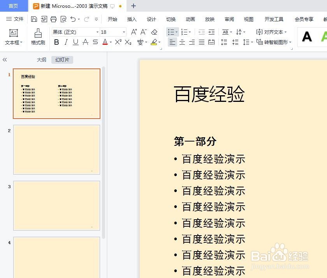327x278 pixels.
Task: Open the 开发工具 developer tab
Action: pyautogui.click(x=274, y=19)
